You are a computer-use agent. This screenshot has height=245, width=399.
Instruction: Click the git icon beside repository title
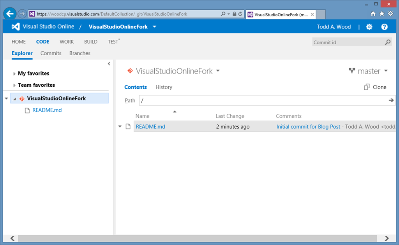[x=130, y=71]
